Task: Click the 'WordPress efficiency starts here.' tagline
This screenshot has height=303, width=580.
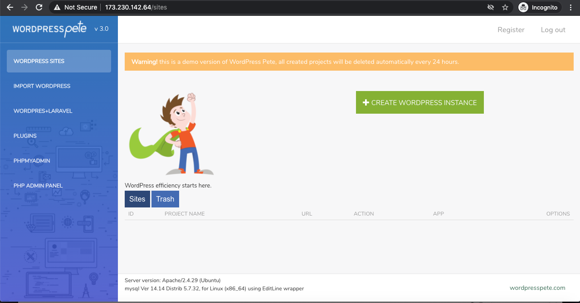Action: (168, 185)
